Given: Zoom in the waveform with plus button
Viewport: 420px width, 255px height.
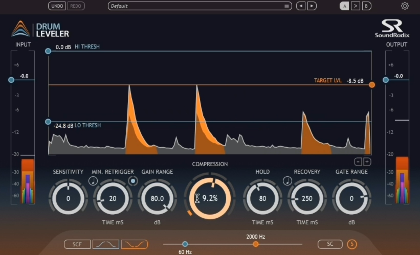Looking at the screenshot, I should 367,162.
